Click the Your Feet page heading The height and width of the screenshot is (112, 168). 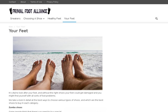click(x=18, y=31)
